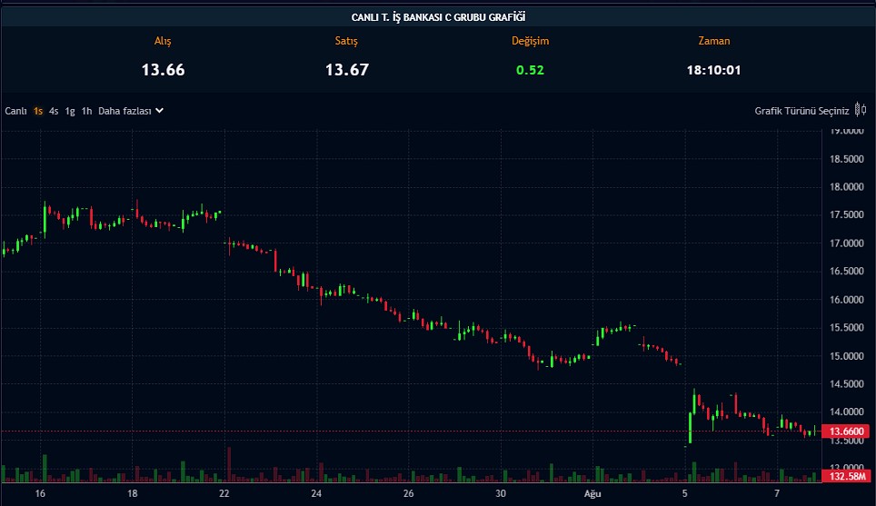876x506 pixels.
Task: Open the Daha fazlası interval menu
Action: (x=124, y=111)
